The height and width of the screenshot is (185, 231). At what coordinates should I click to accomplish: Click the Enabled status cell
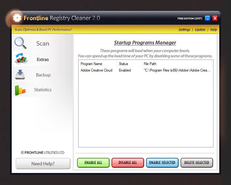[125, 70]
